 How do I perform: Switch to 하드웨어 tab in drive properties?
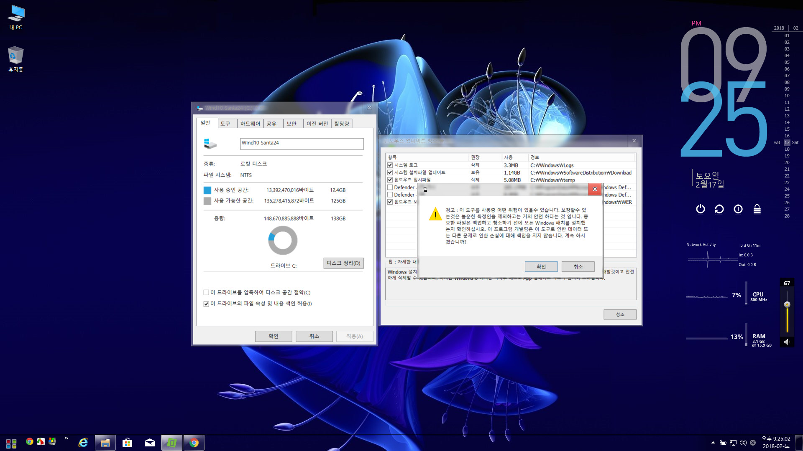coord(250,124)
